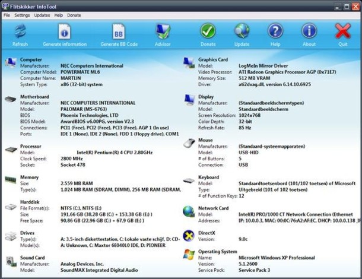The width and height of the screenshot is (362, 279).
Task: Click the Service Pack 3 value
Action: tap(254, 270)
